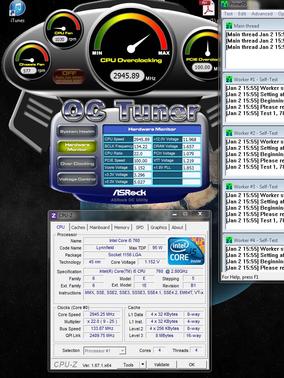This screenshot has width=284, height=378.
Task: Switch to the SPD tab in CPU-Z
Action: point(139,227)
